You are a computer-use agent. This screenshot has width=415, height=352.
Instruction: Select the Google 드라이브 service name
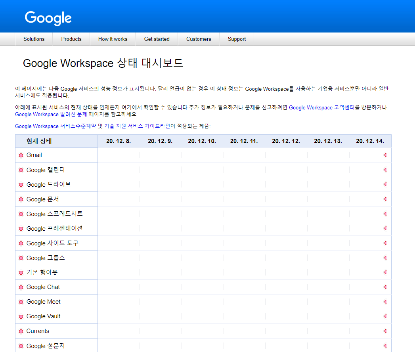pos(48,184)
